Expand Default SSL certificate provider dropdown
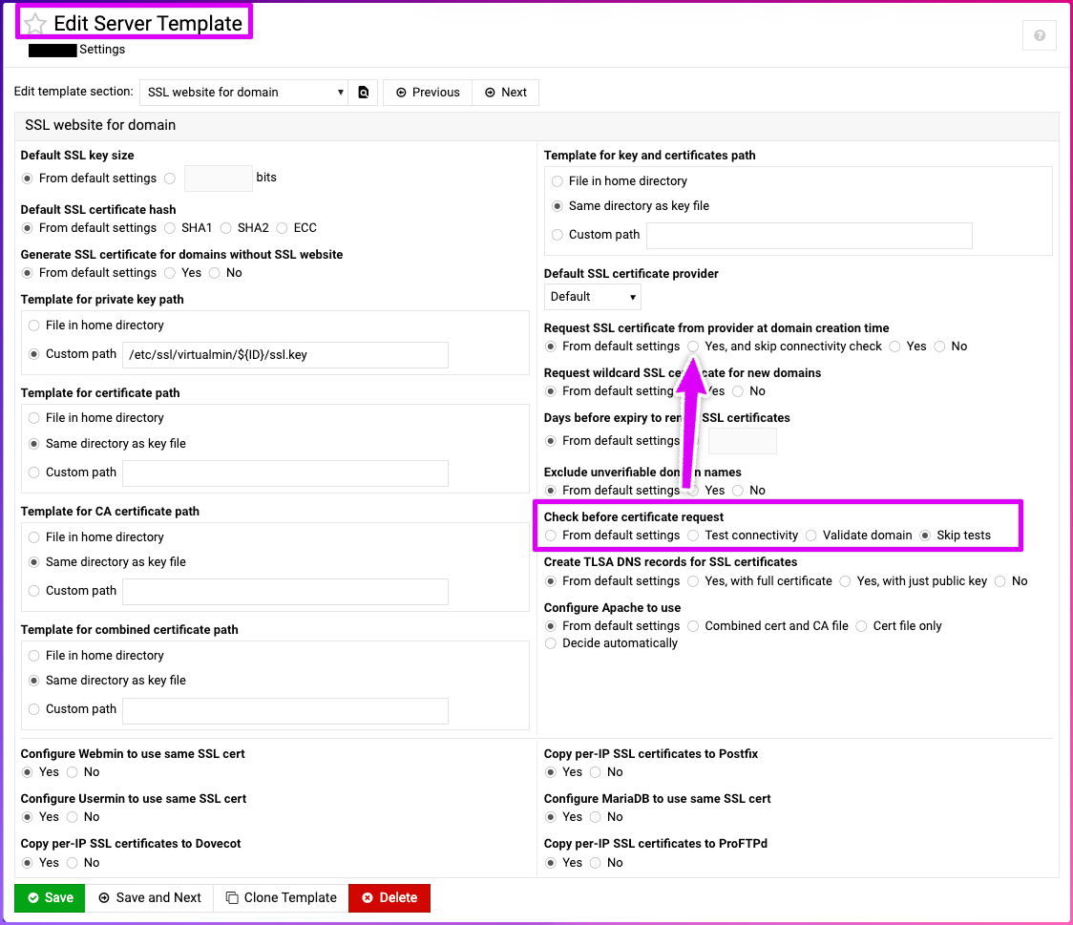 (592, 297)
